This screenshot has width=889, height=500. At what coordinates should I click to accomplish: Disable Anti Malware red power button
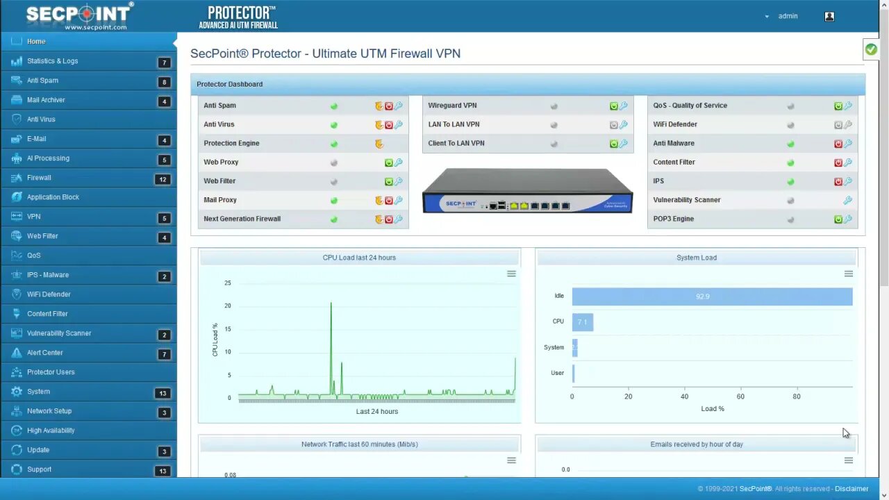point(838,144)
